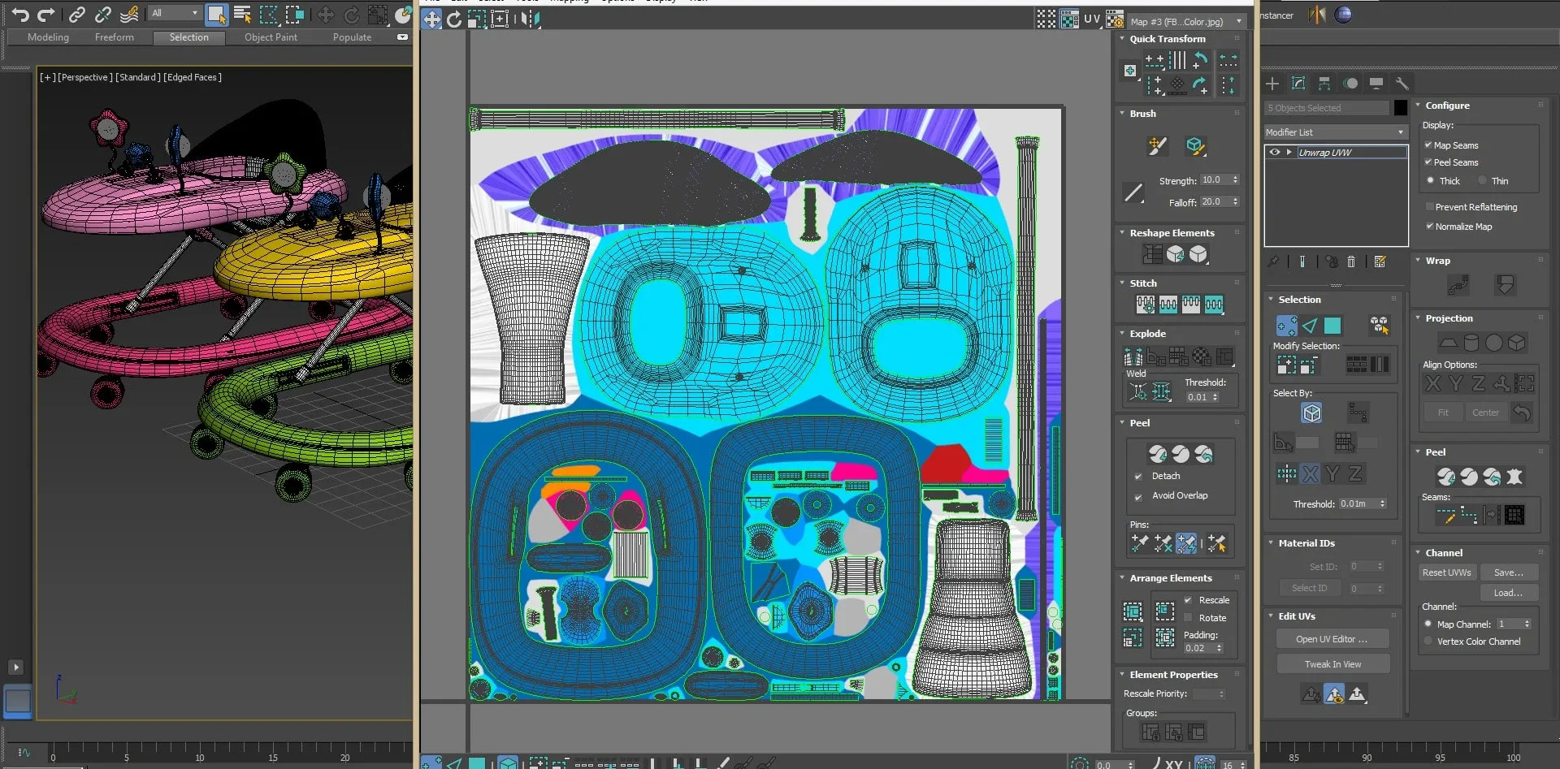
Task: Select Vertex sub-object mode in Selection
Action: tap(1286, 326)
